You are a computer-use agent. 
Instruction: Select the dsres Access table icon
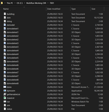click(5, 87)
